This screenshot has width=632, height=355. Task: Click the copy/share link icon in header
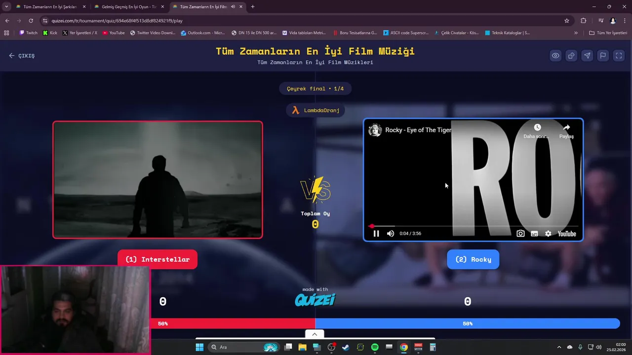pyautogui.click(x=571, y=56)
